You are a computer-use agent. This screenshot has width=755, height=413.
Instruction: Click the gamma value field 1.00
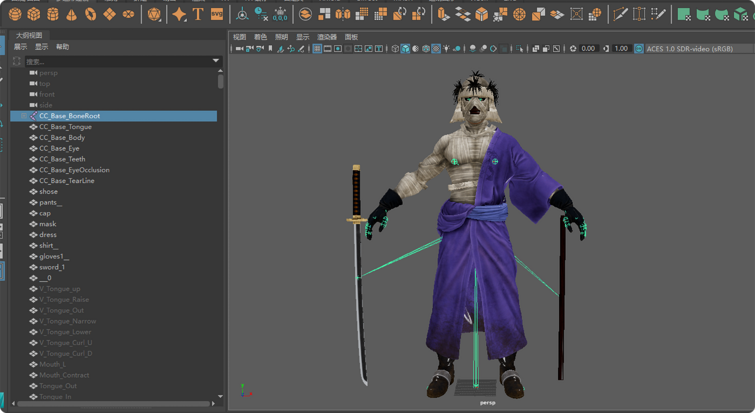621,49
